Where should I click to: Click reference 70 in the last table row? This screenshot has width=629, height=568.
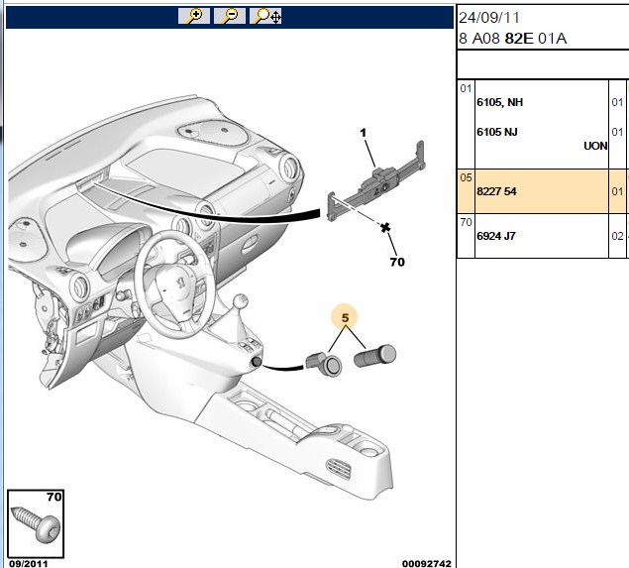click(467, 222)
